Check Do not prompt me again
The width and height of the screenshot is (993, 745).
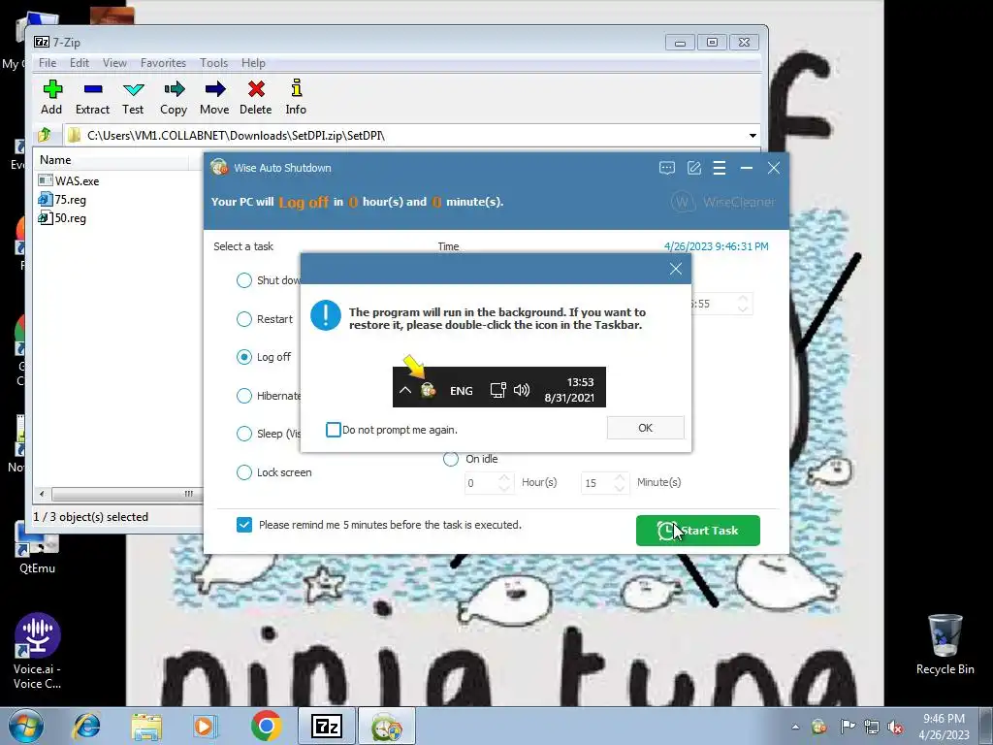click(334, 430)
